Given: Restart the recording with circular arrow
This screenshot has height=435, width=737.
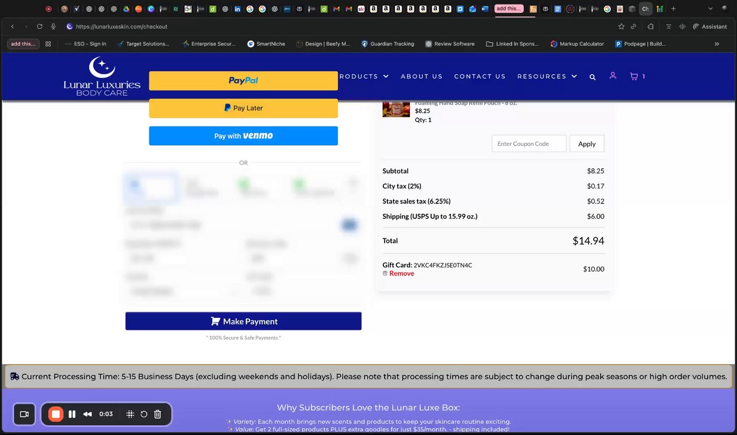Looking at the screenshot, I should click(144, 414).
